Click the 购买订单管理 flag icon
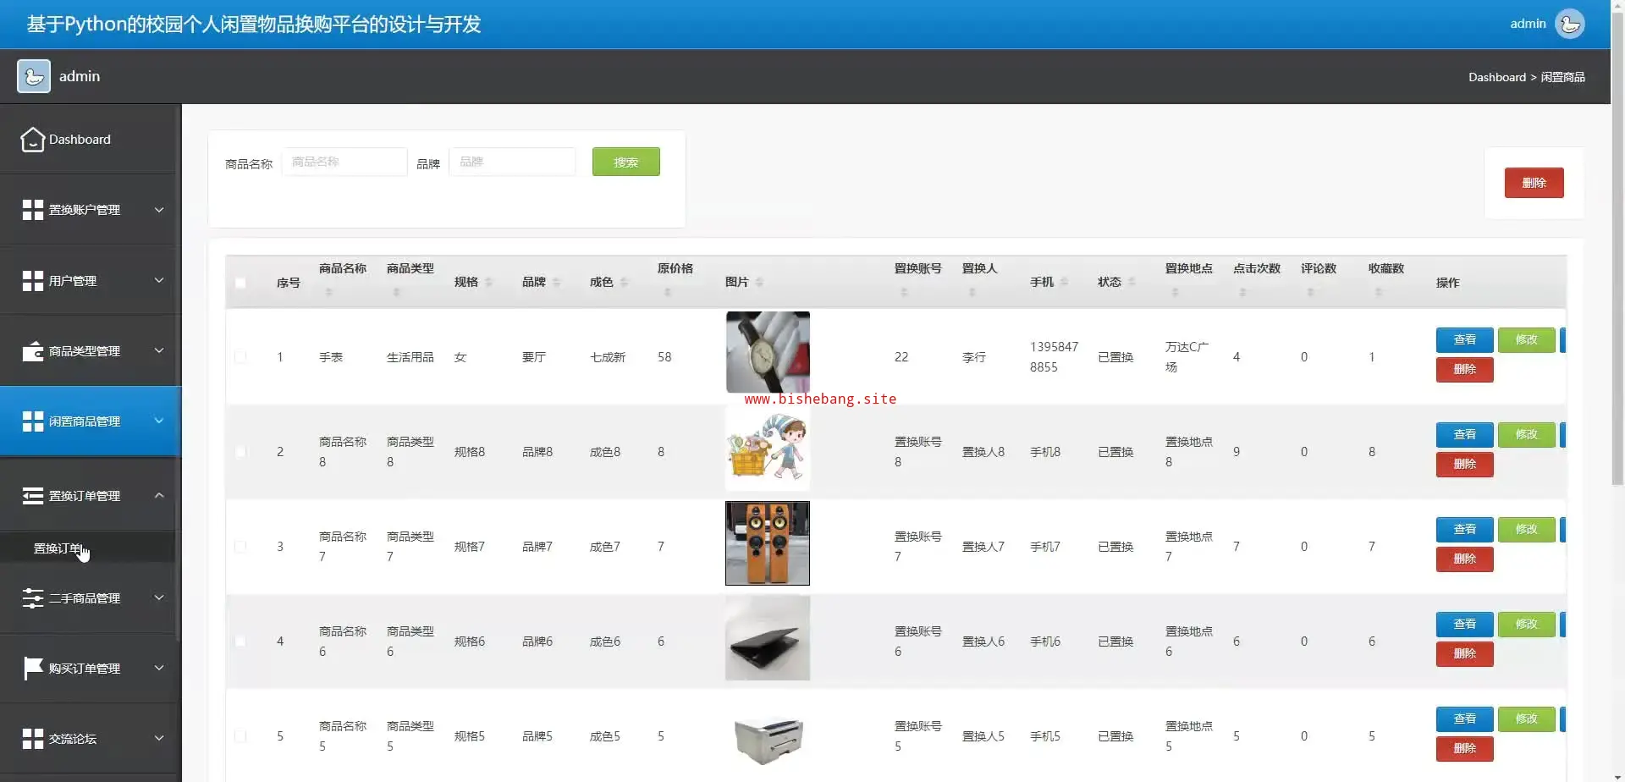The height and width of the screenshot is (782, 1625). pyautogui.click(x=32, y=669)
